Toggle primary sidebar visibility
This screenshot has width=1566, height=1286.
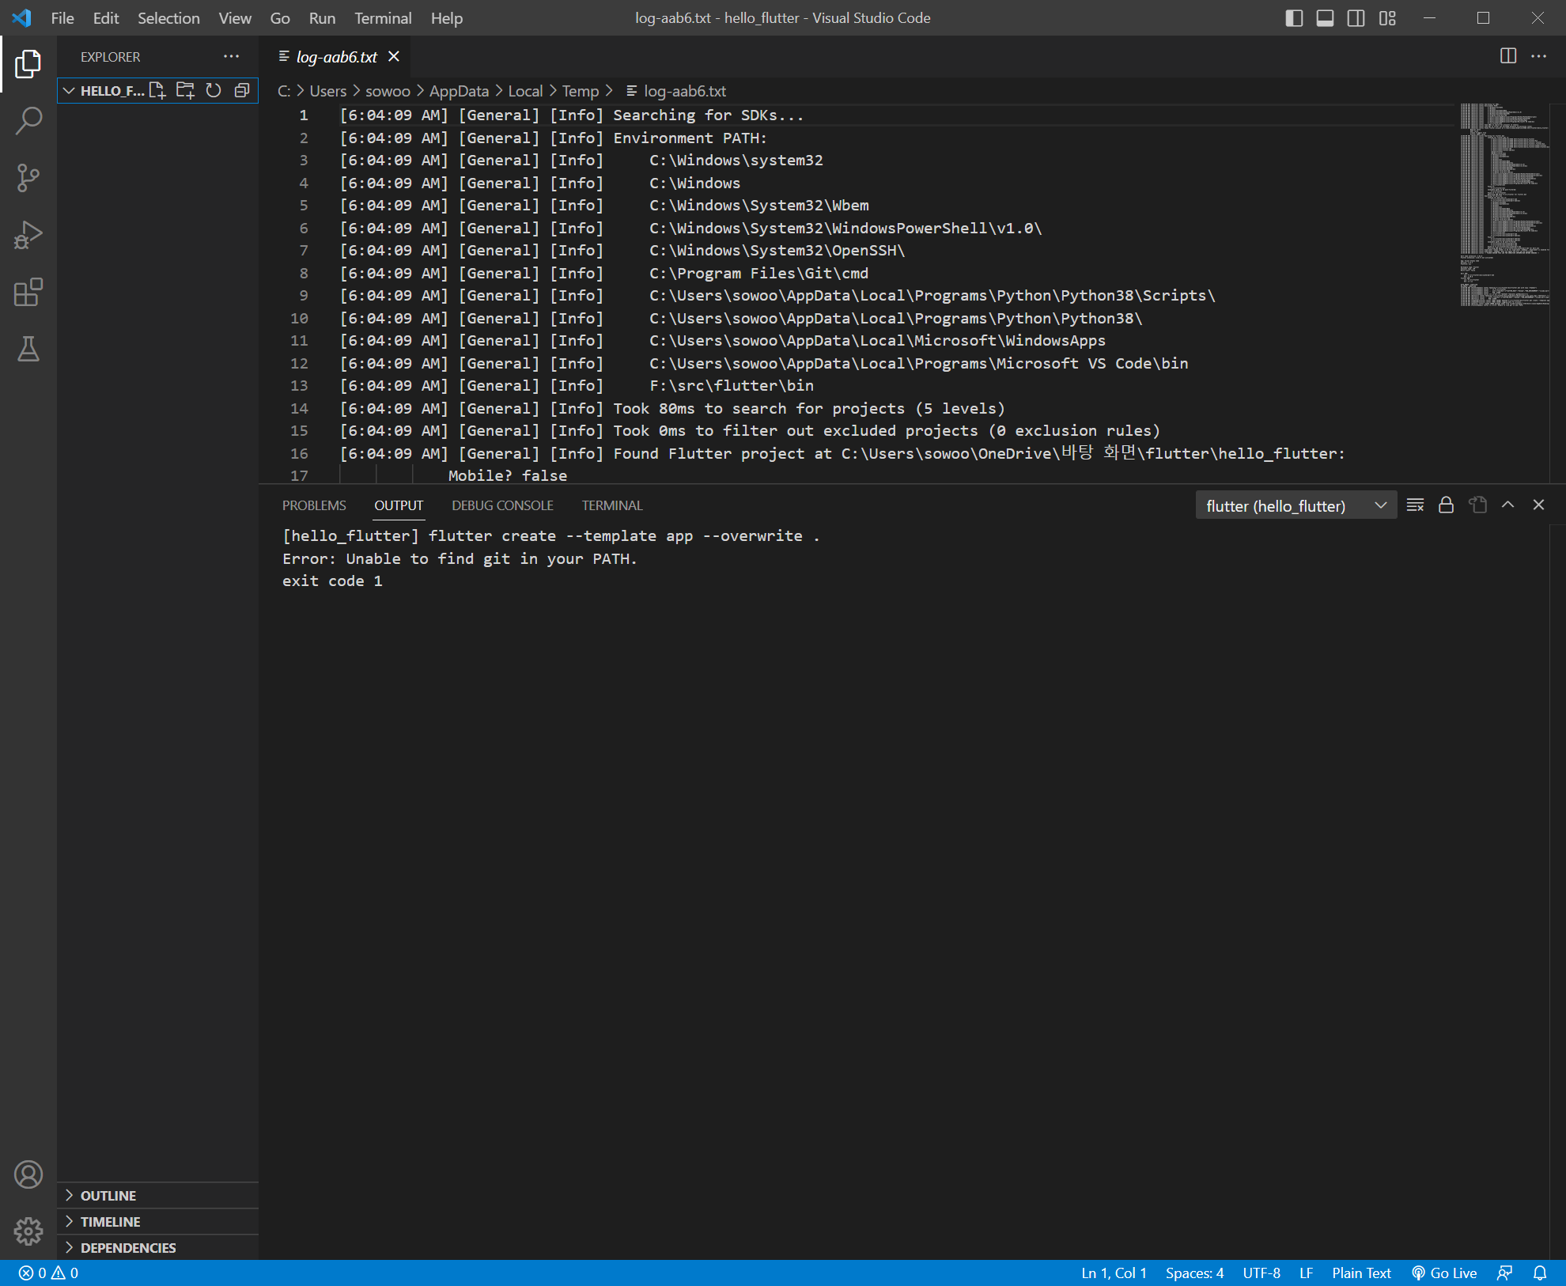click(x=1294, y=17)
